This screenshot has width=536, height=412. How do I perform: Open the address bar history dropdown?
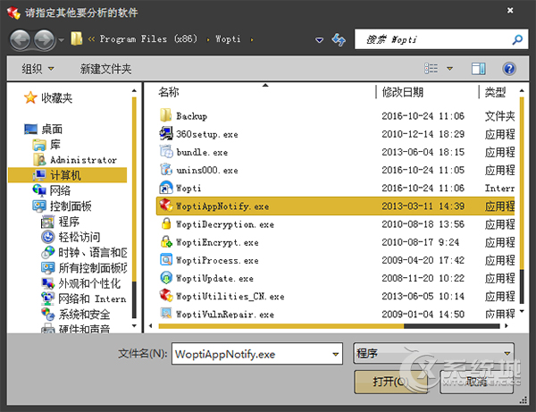click(319, 40)
